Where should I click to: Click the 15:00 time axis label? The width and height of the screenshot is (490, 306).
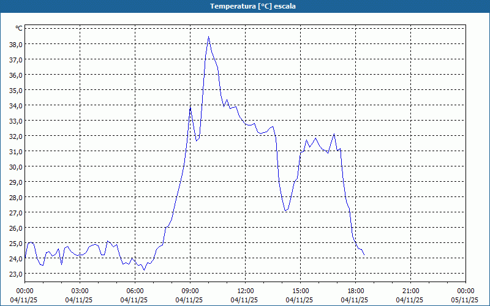click(x=300, y=290)
